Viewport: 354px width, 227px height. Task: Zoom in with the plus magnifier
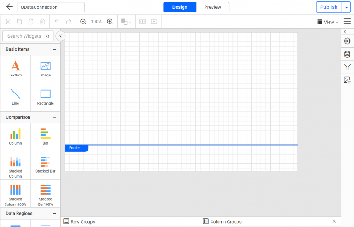(x=110, y=22)
